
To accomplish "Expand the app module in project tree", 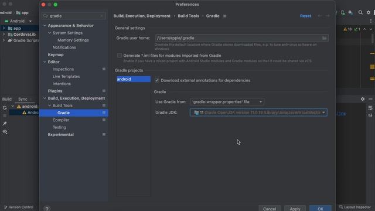I will pyautogui.click(x=4, y=28).
